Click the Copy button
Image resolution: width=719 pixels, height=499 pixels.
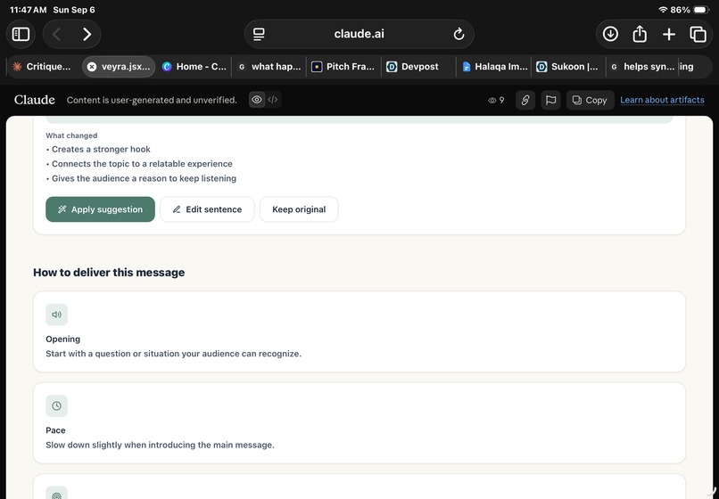pyautogui.click(x=591, y=101)
